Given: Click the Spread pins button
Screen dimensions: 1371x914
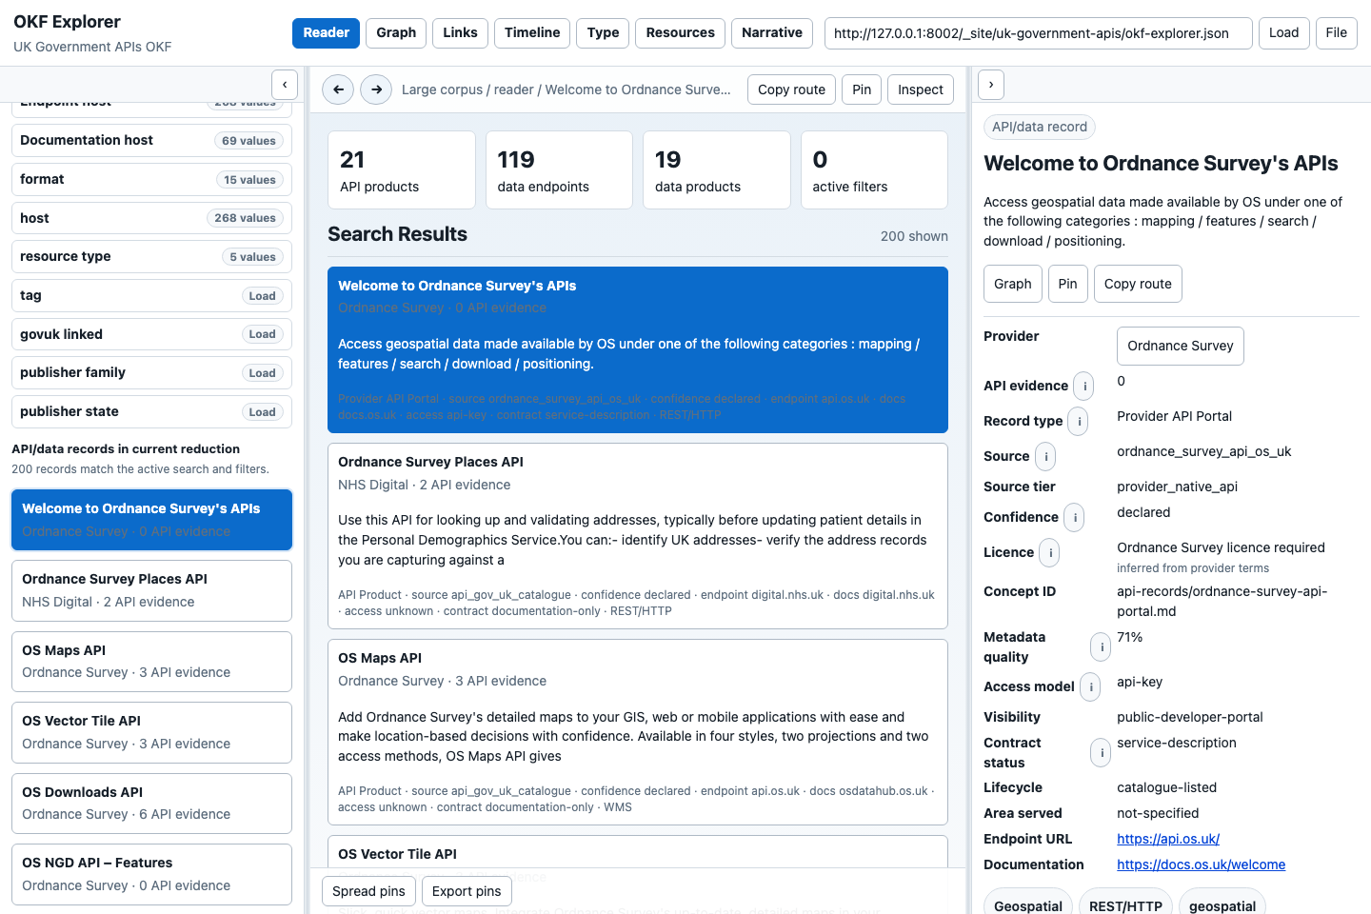Looking at the screenshot, I should point(368,891).
